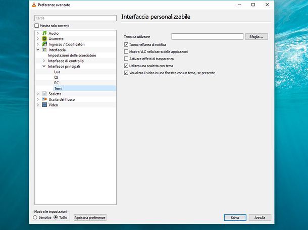
Task: Click the Video tree label
Action: (53, 105)
